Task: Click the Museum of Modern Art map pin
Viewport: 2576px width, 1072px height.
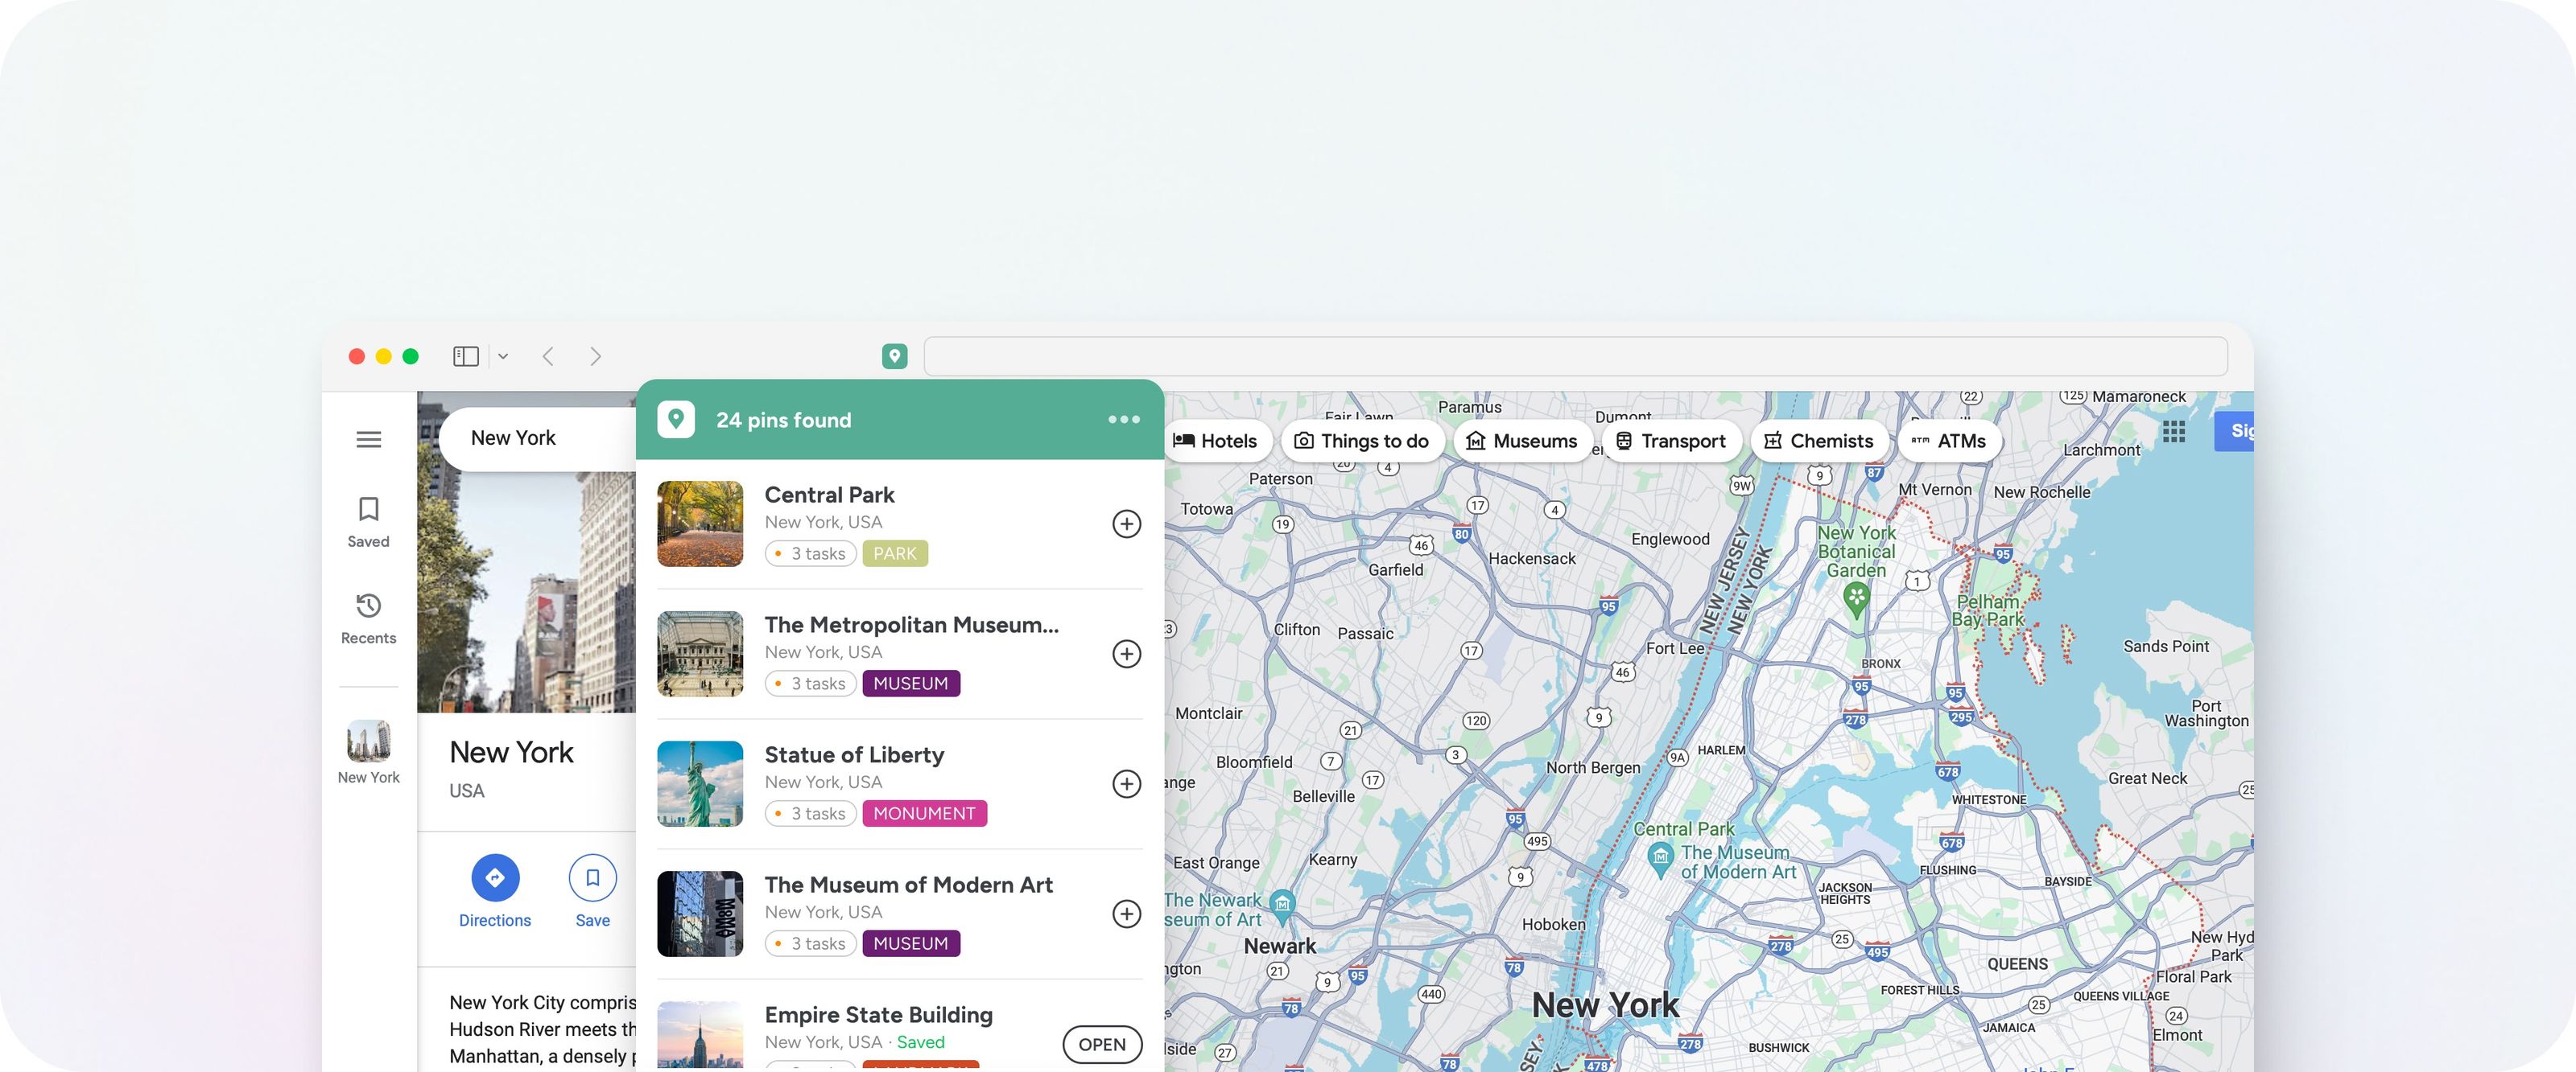Action: click(x=1660, y=859)
